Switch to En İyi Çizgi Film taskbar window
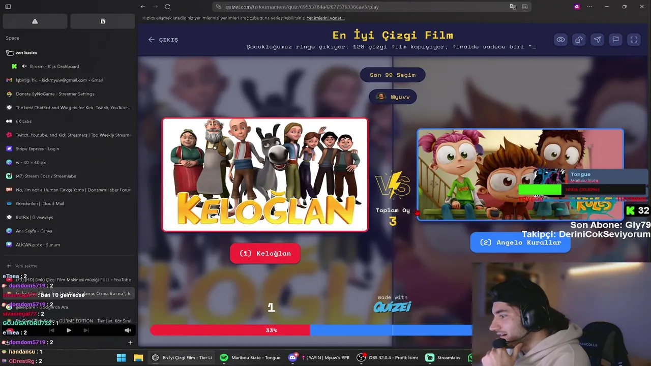651x366 pixels. click(182, 358)
